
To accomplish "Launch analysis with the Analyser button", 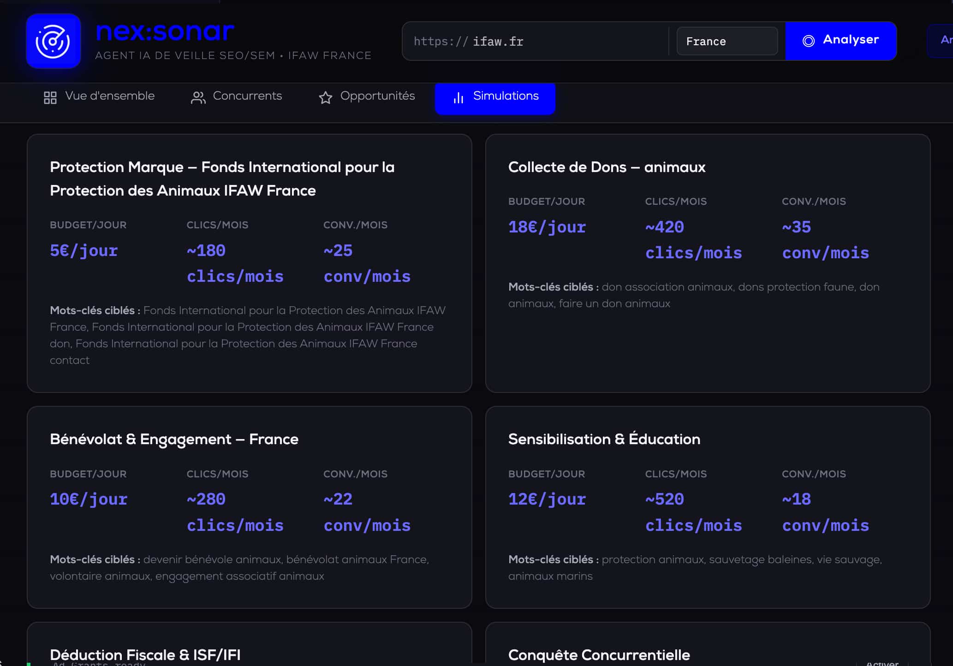I will point(841,41).
